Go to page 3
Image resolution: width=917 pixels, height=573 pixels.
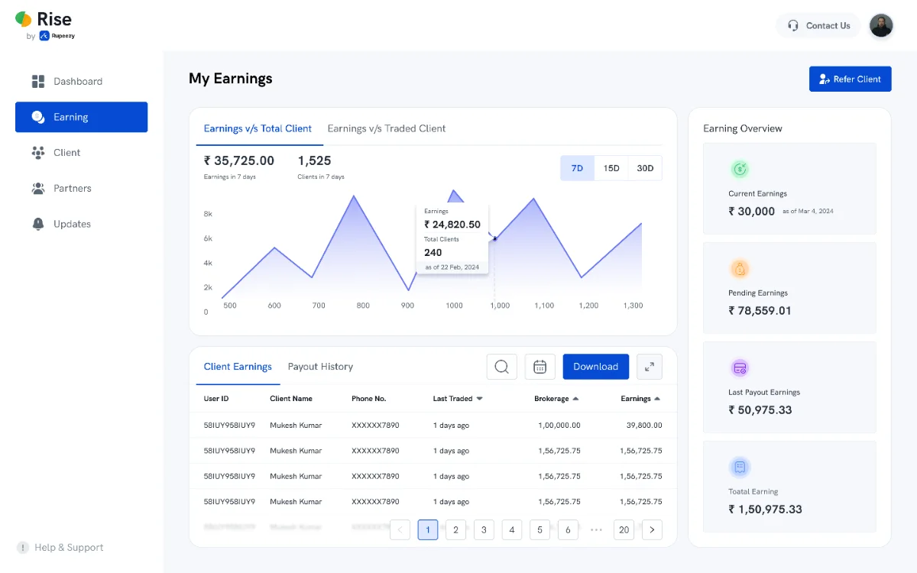(484, 529)
